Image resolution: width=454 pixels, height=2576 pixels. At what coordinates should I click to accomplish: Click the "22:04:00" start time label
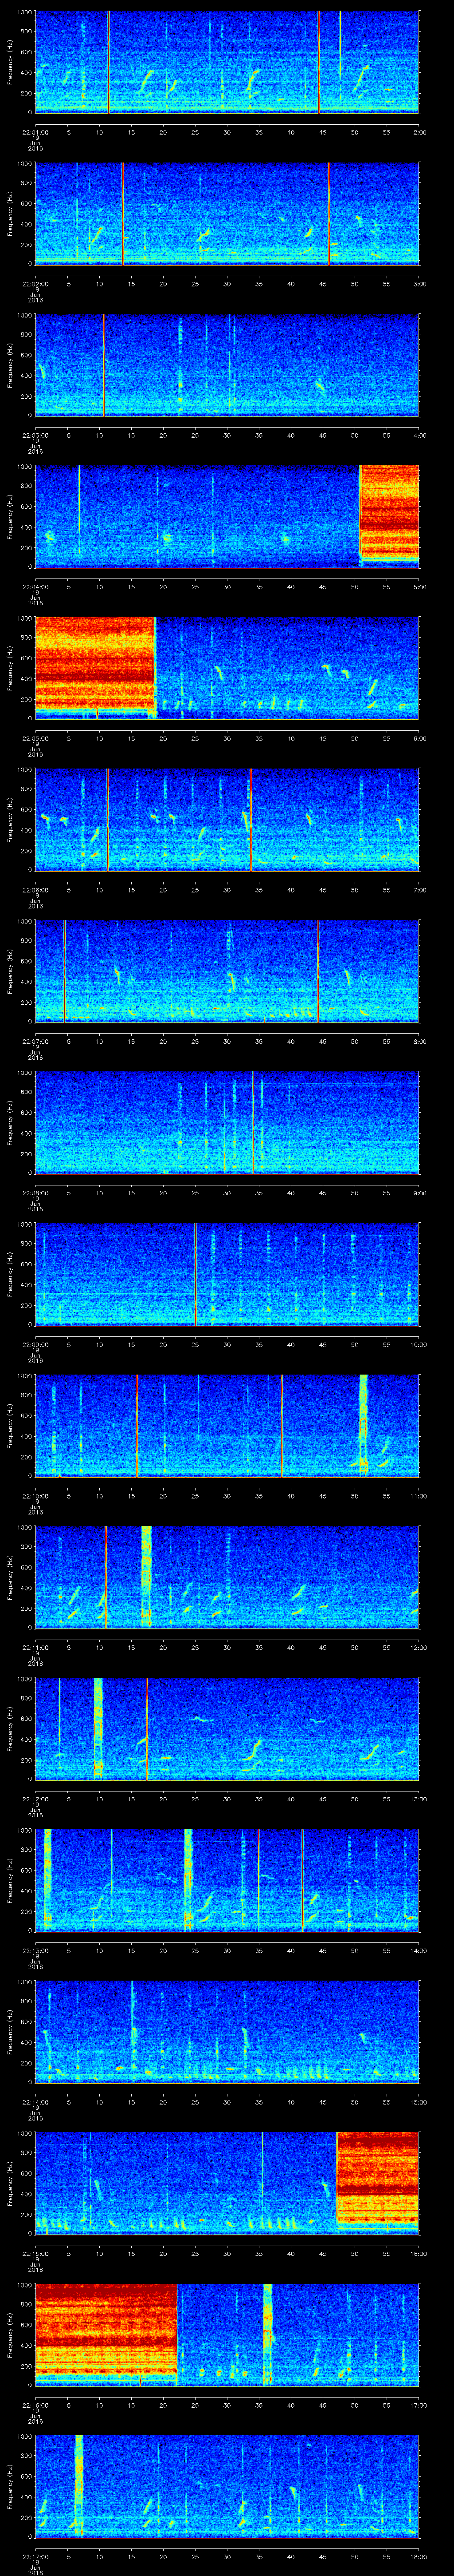pos(35,586)
